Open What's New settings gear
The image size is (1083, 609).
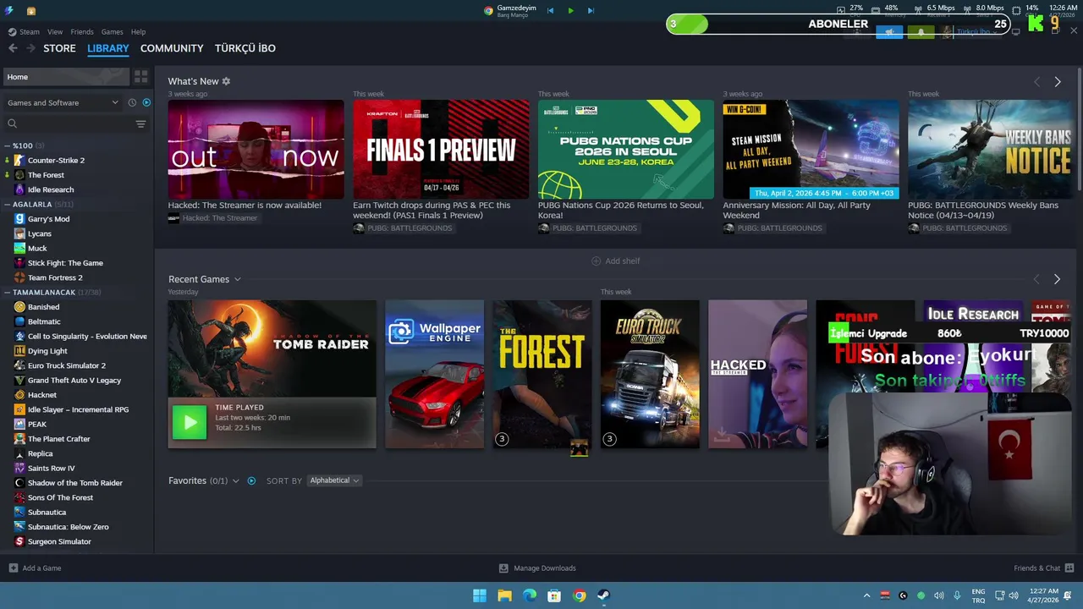(226, 81)
